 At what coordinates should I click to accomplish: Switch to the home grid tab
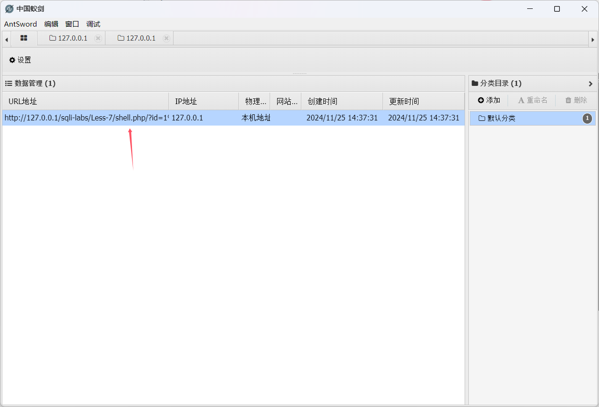24,38
